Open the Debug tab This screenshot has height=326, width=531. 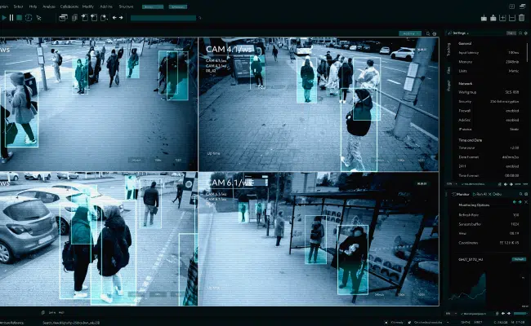495,194
